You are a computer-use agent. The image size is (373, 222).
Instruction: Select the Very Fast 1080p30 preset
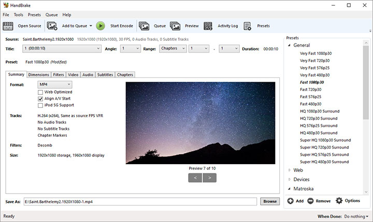(x=315, y=53)
